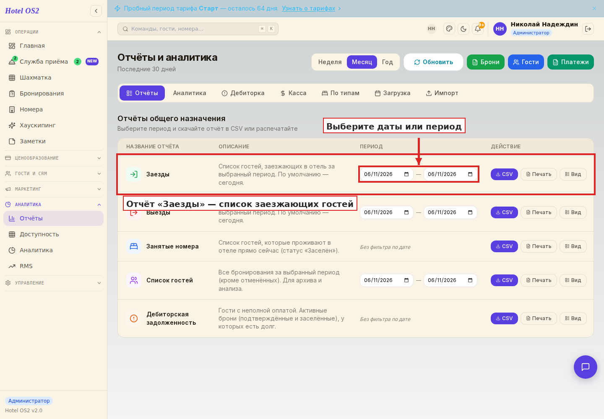
Task: Follow the Узнать о тарифах link
Action: point(308,8)
